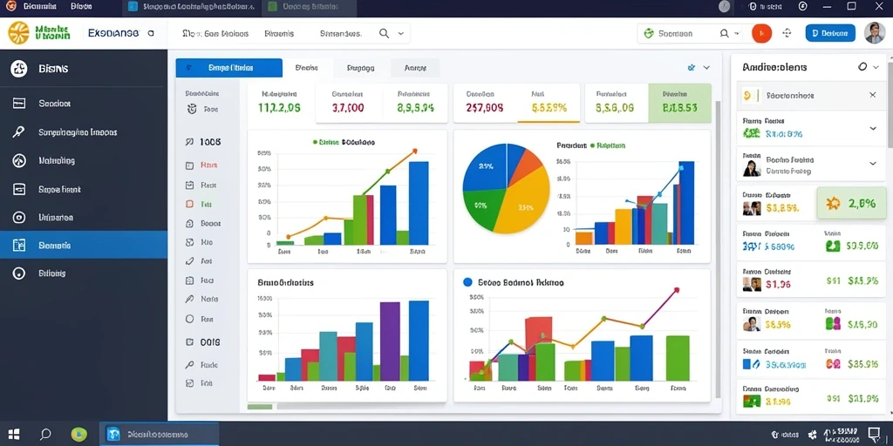Expand the chevron beside the toolbar magnifier
The image size is (893, 446).
tap(401, 34)
